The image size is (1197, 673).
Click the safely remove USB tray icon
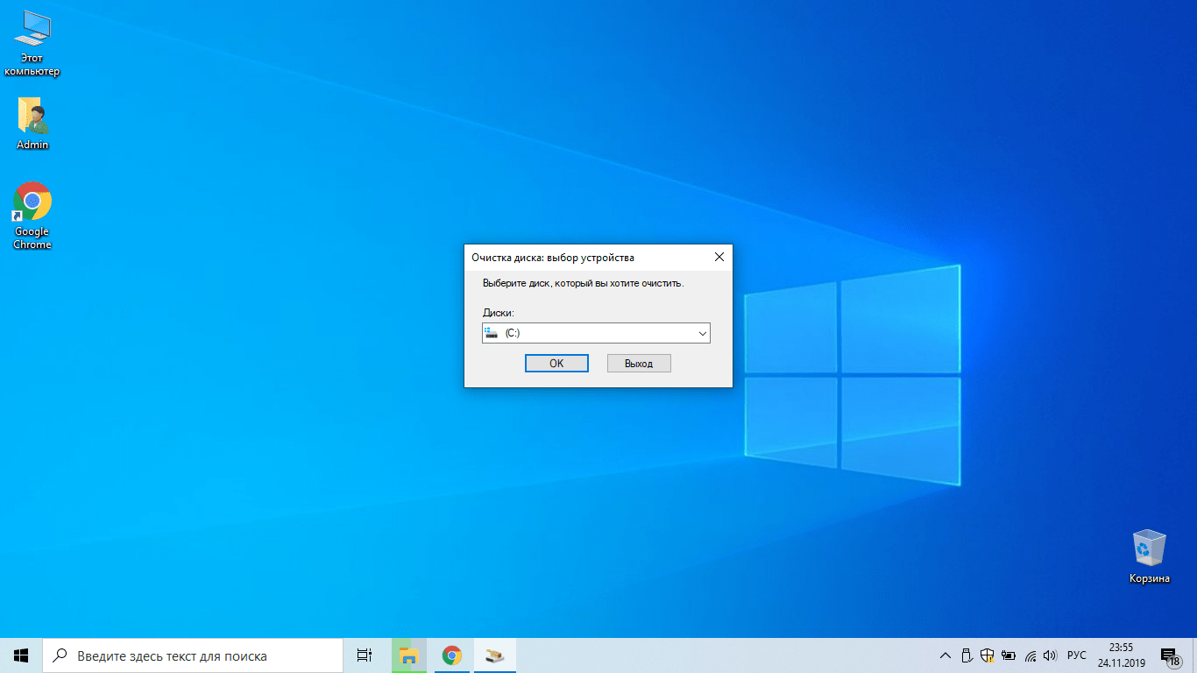[x=967, y=655]
